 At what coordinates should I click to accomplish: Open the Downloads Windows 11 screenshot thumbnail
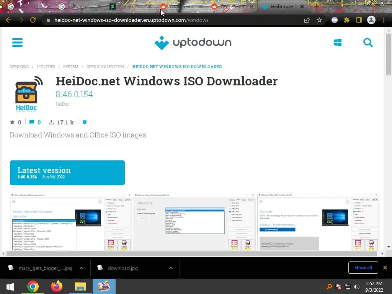pos(318,222)
